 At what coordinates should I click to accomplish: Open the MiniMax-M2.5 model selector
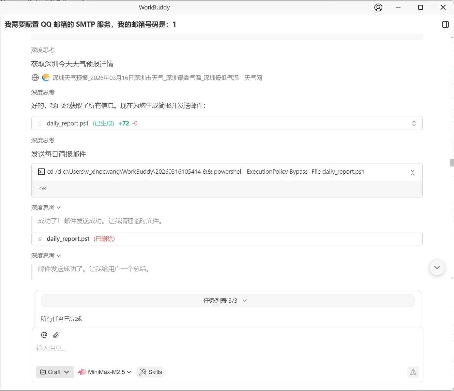105,372
